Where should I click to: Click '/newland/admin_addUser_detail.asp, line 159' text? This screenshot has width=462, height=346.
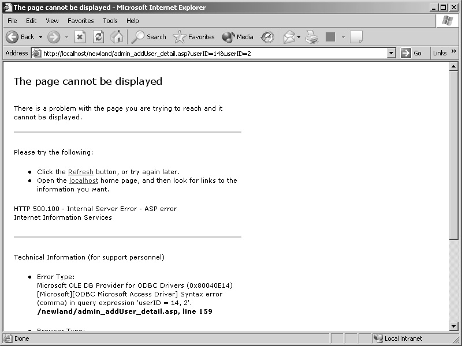point(125,311)
